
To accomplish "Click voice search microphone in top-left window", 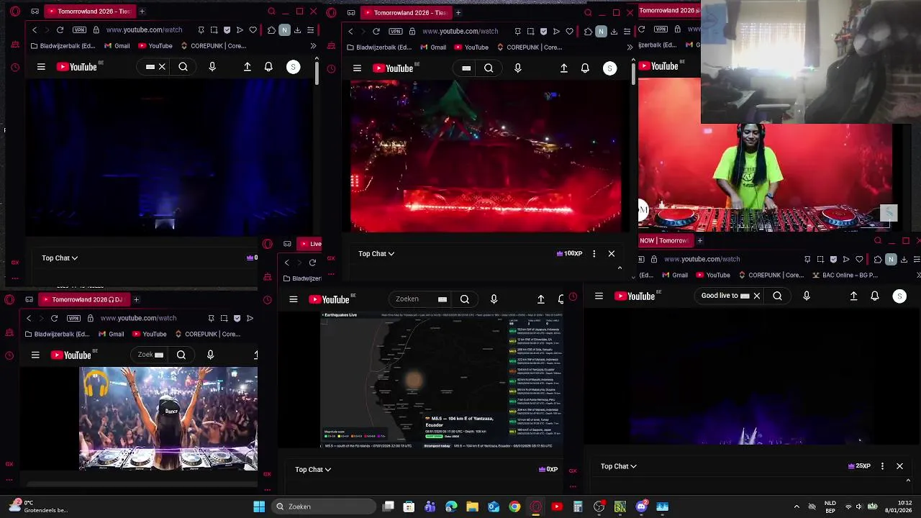I will [x=212, y=67].
